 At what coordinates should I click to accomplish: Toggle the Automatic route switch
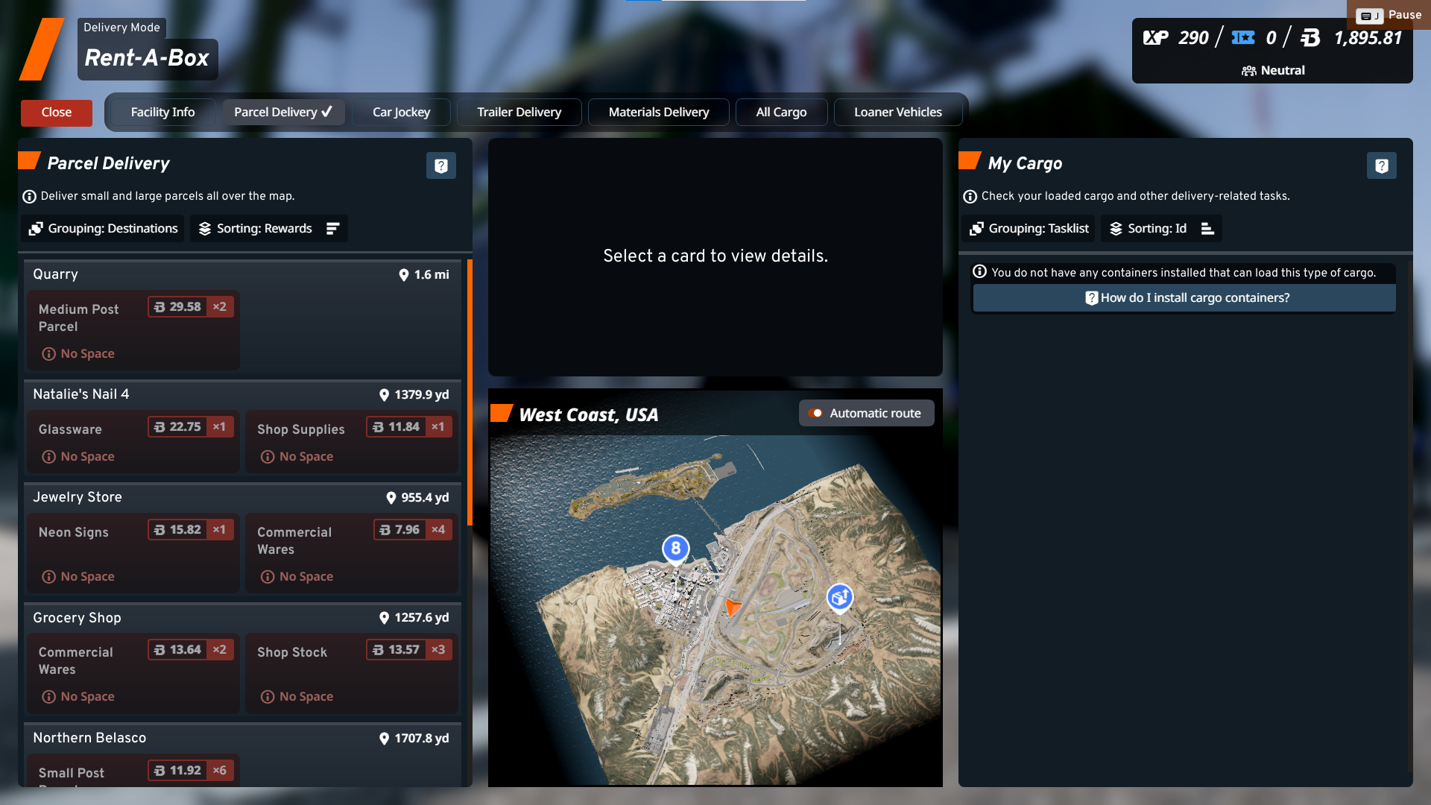816,413
